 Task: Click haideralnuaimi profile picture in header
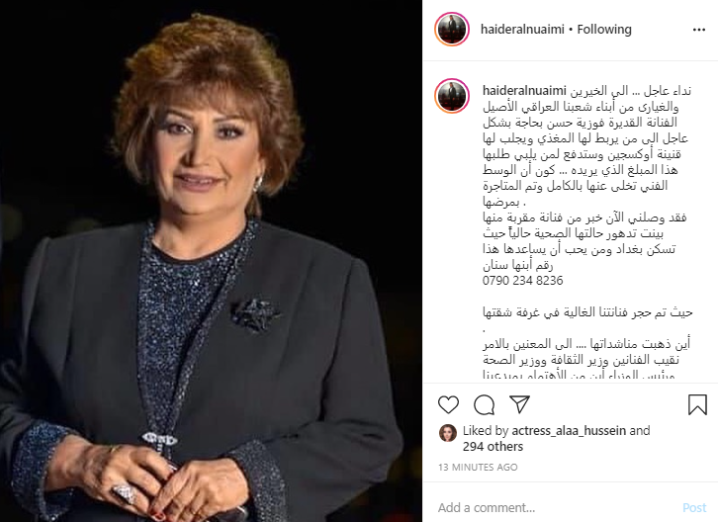[452, 29]
